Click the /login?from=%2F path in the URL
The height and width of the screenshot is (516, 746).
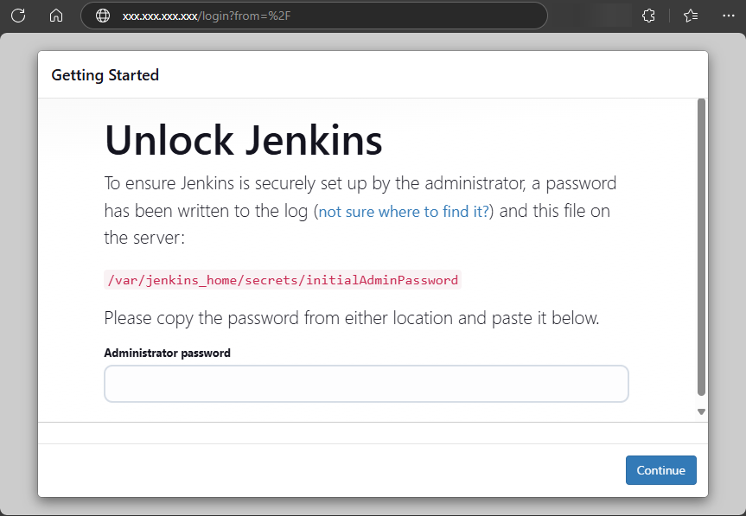point(245,16)
